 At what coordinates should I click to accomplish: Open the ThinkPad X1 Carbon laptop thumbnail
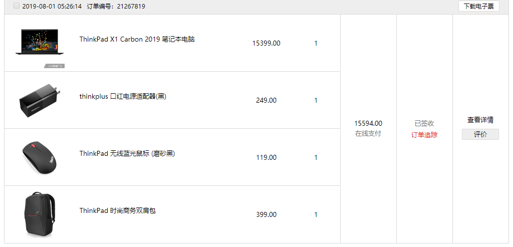[x=40, y=42]
